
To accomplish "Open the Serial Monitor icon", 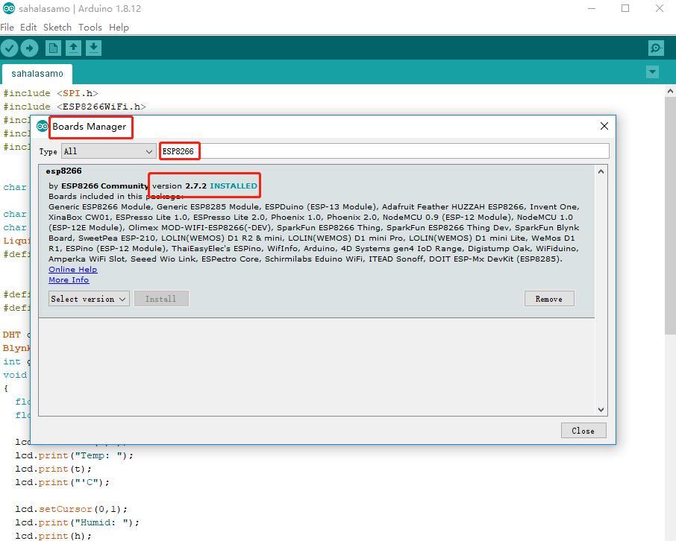I will [656, 48].
